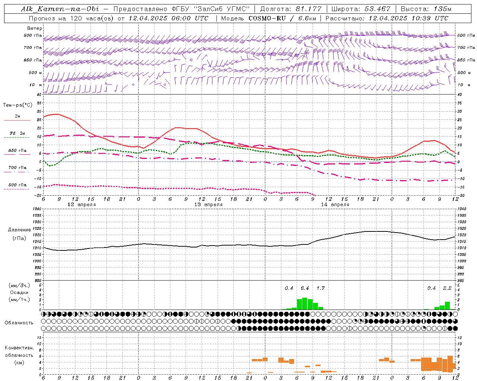Click the 2м temperature legend entry
Screen dimensions: 477x381
18,116
